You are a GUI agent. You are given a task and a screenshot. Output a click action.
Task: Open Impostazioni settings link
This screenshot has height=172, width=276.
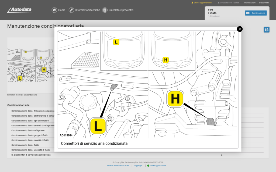click(250, 3)
